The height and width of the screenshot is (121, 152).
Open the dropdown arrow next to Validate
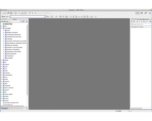tap(54, 16)
